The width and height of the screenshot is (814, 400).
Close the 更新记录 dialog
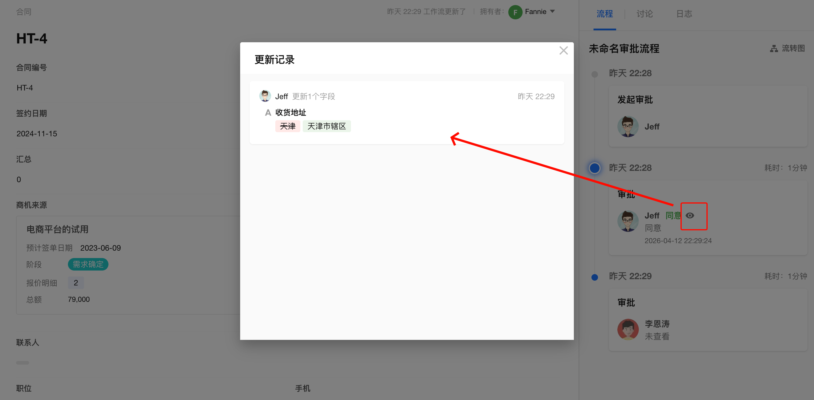563,51
